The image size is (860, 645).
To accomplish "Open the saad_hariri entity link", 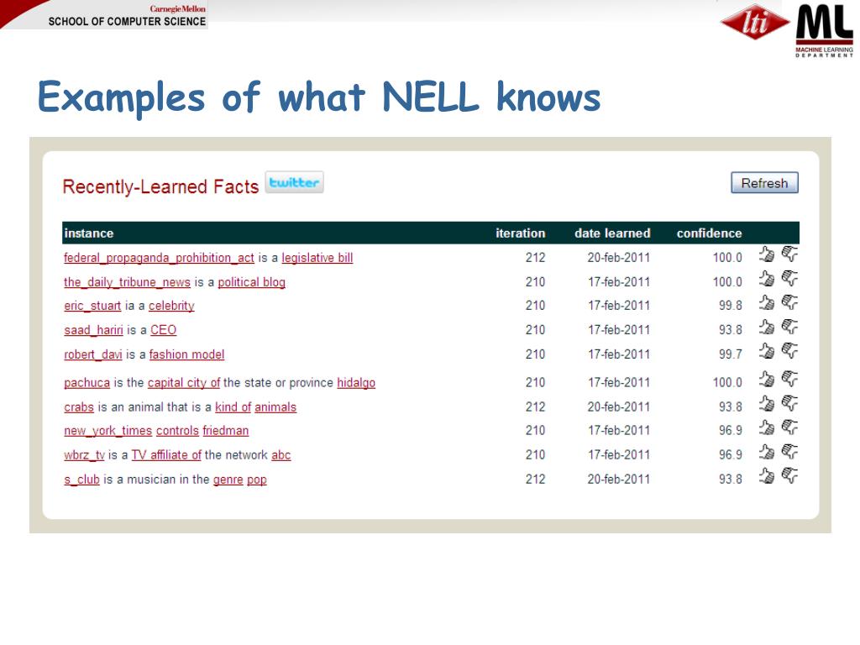I will click(x=93, y=330).
